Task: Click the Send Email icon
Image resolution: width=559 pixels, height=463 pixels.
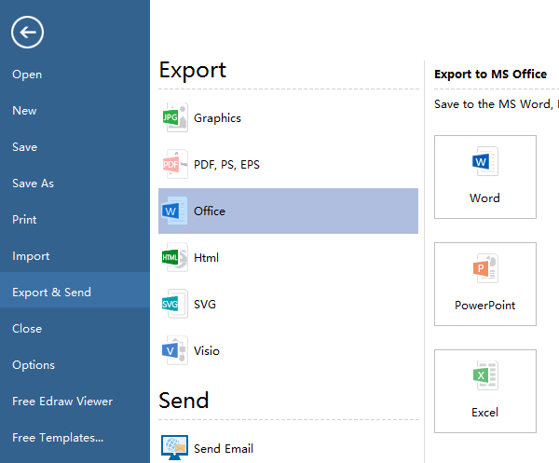Action: (174, 448)
